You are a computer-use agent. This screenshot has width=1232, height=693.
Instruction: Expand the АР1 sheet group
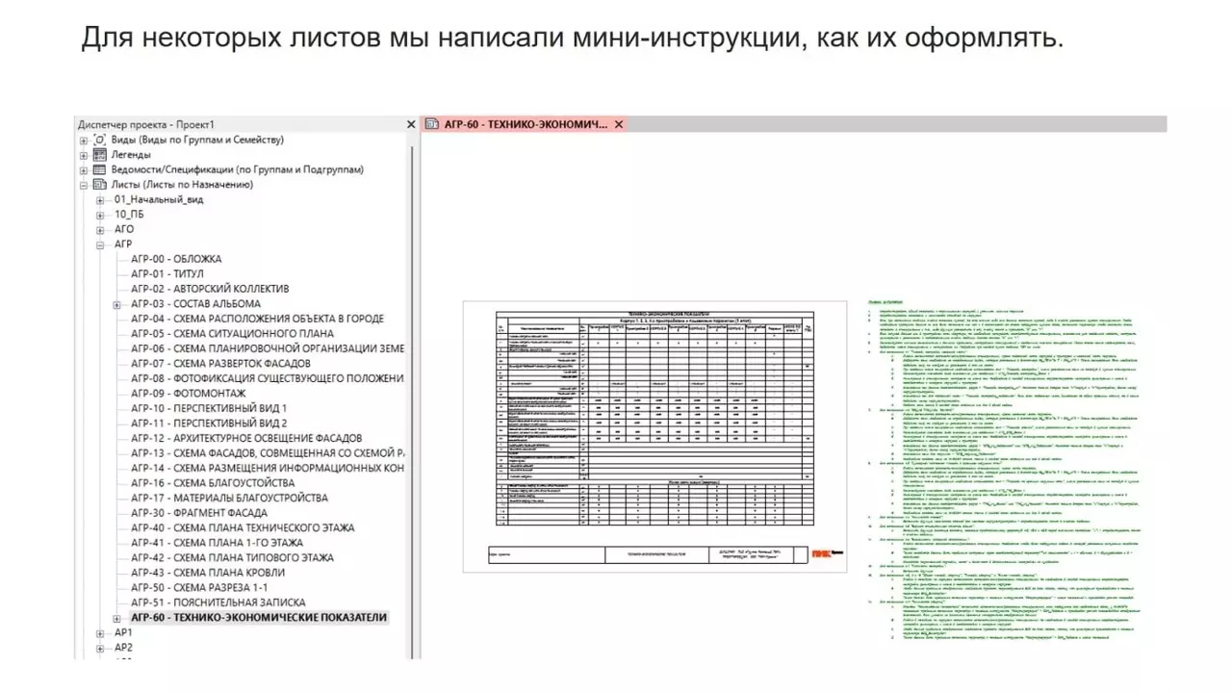tap(100, 633)
